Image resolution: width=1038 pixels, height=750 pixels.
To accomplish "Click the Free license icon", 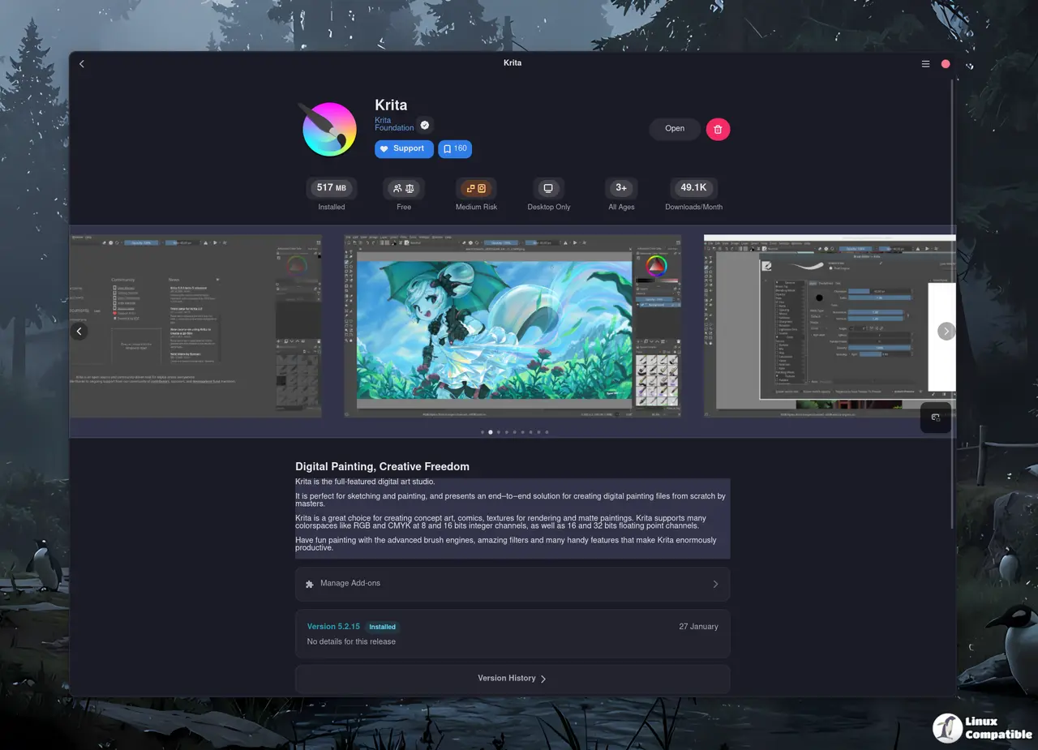I will coord(403,188).
